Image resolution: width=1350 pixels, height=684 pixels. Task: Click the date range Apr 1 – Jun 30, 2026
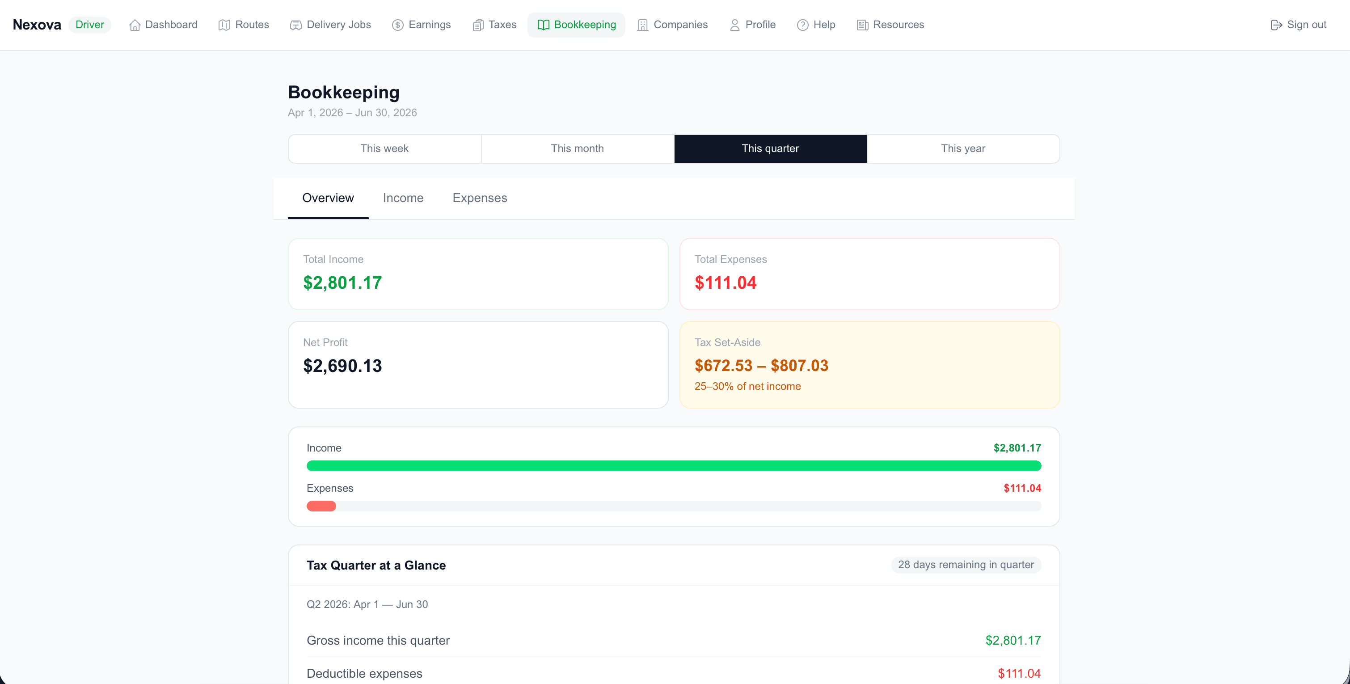352,113
